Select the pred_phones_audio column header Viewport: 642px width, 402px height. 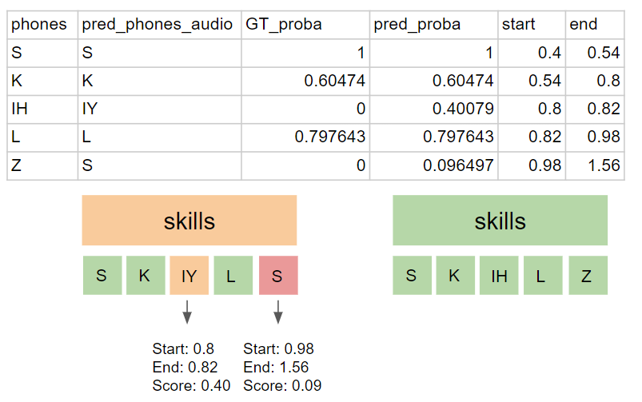pyautogui.click(x=160, y=25)
